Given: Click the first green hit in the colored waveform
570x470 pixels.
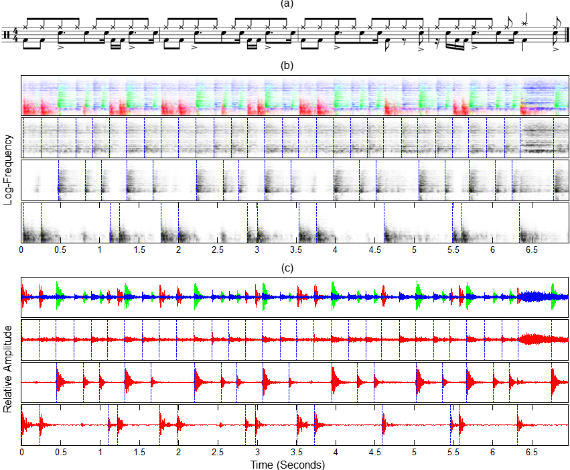Looking at the screenshot, I should click(60, 295).
